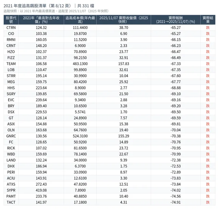This screenshot has height=209, width=219.
Task: Select ticker ASIX
Action: pos(11,124)
